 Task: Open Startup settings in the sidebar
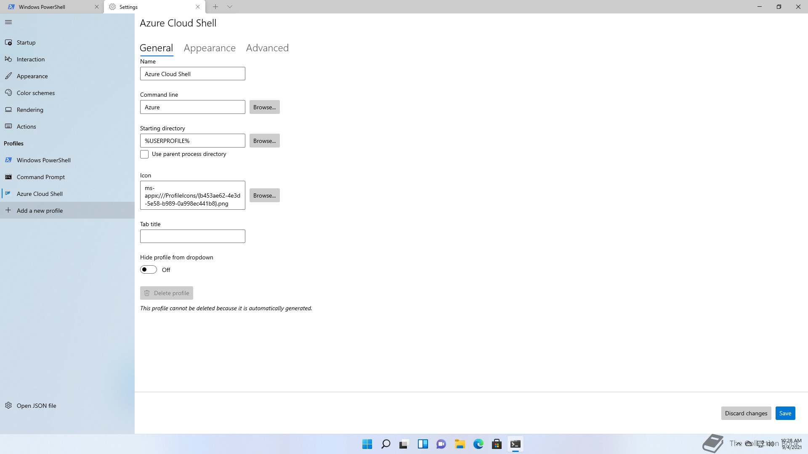(x=26, y=42)
